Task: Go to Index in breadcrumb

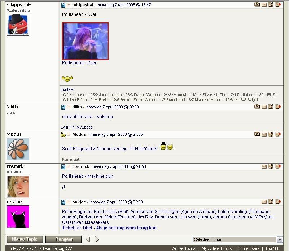Action: 13,248
